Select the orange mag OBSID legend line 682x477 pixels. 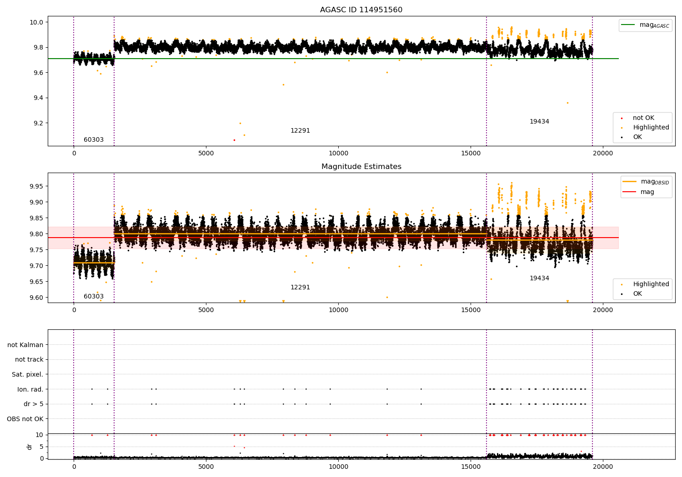coord(630,182)
